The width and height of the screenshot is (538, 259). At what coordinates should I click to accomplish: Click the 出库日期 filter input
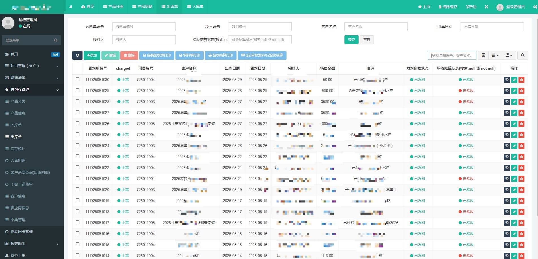tap(492, 27)
